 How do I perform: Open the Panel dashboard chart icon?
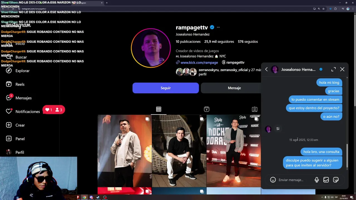(9, 139)
